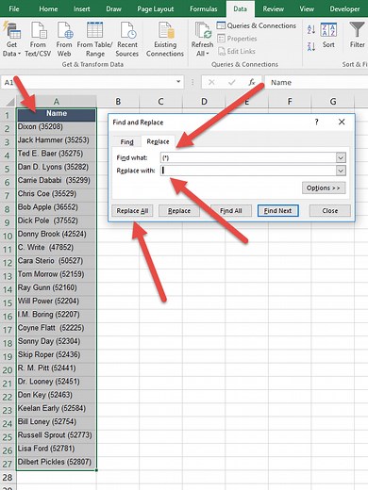Switch to the Formulas tab
Viewport: 368px width, 490px height.
(x=203, y=8)
